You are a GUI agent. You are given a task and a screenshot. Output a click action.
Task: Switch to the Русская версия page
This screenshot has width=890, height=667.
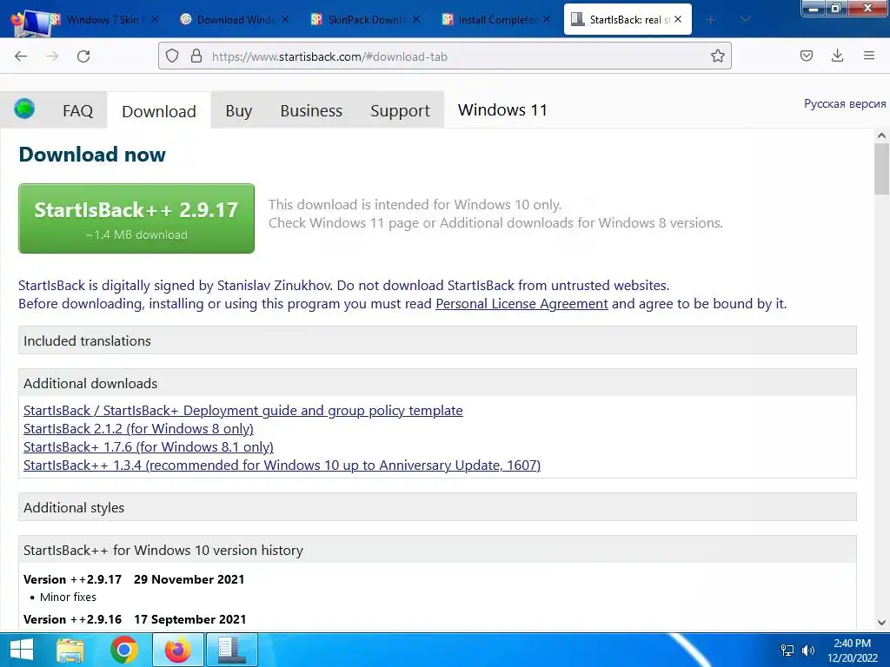[845, 104]
